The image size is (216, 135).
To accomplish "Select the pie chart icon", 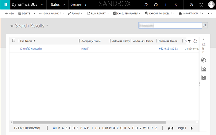I will (x=203, y=60).
